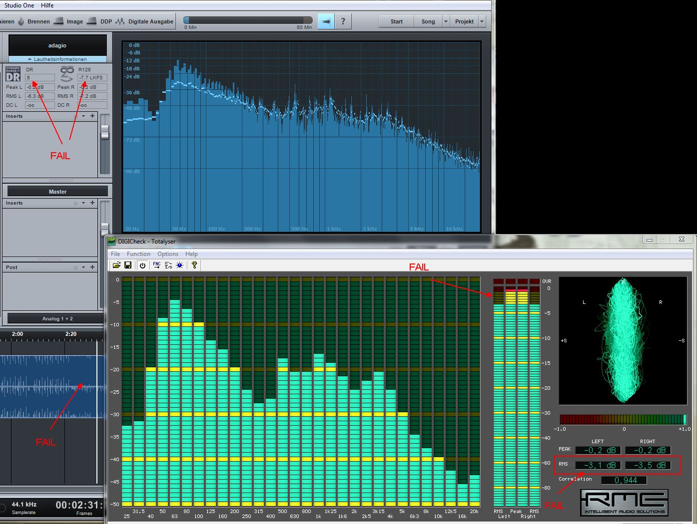Click Dynamic Range DR meter logo

point(13,74)
